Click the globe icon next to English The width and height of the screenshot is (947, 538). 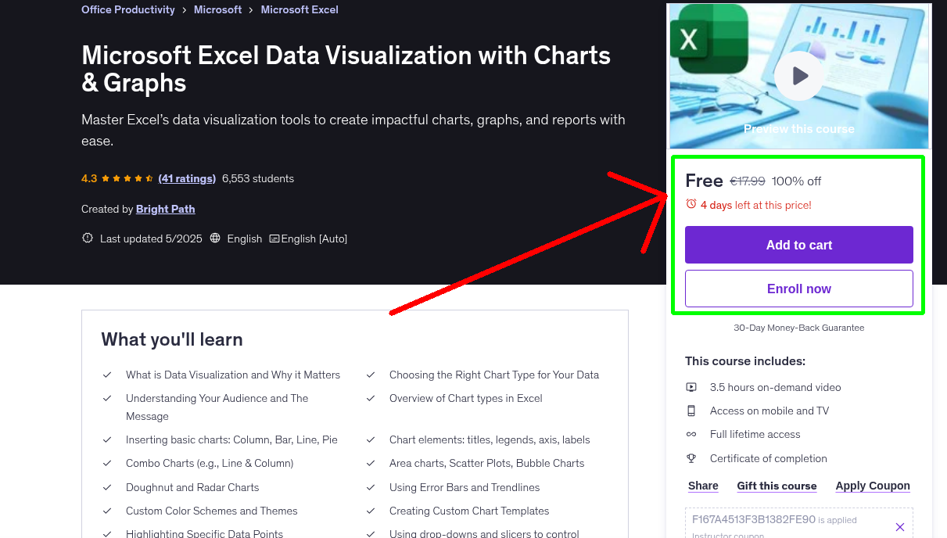[x=214, y=239]
